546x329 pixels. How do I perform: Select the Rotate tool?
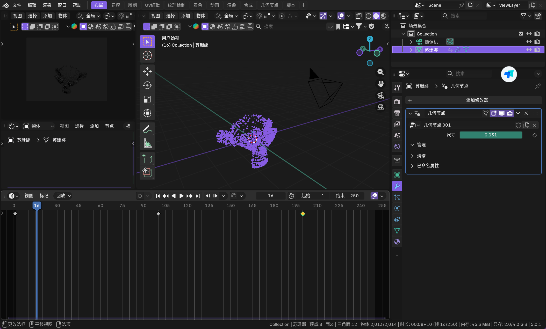(x=147, y=85)
